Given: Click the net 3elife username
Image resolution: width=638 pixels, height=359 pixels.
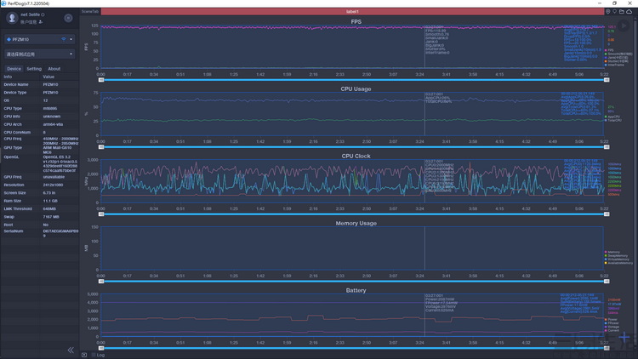Looking at the screenshot, I should [x=30, y=14].
